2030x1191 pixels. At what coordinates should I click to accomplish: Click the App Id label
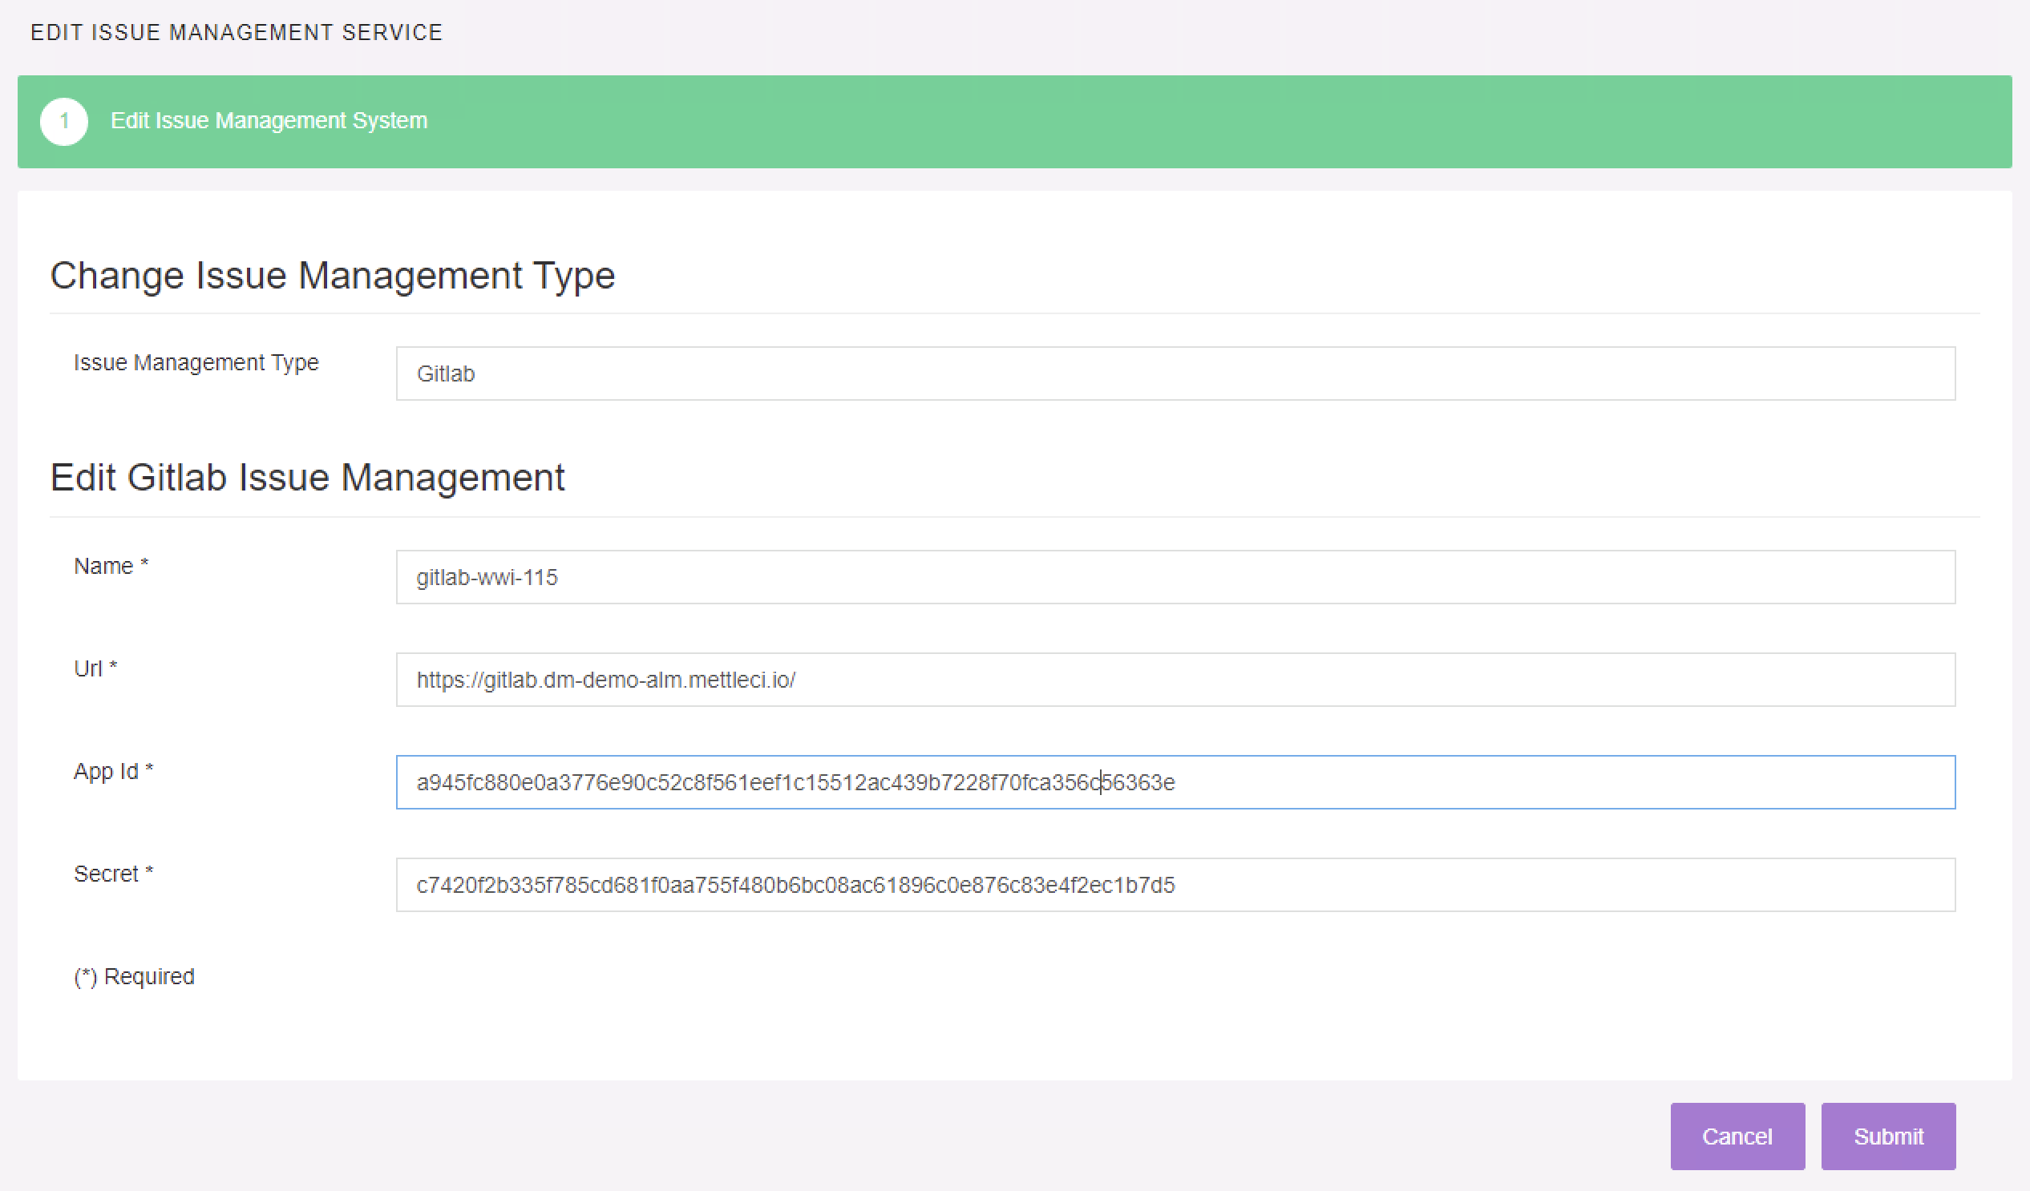point(113,772)
